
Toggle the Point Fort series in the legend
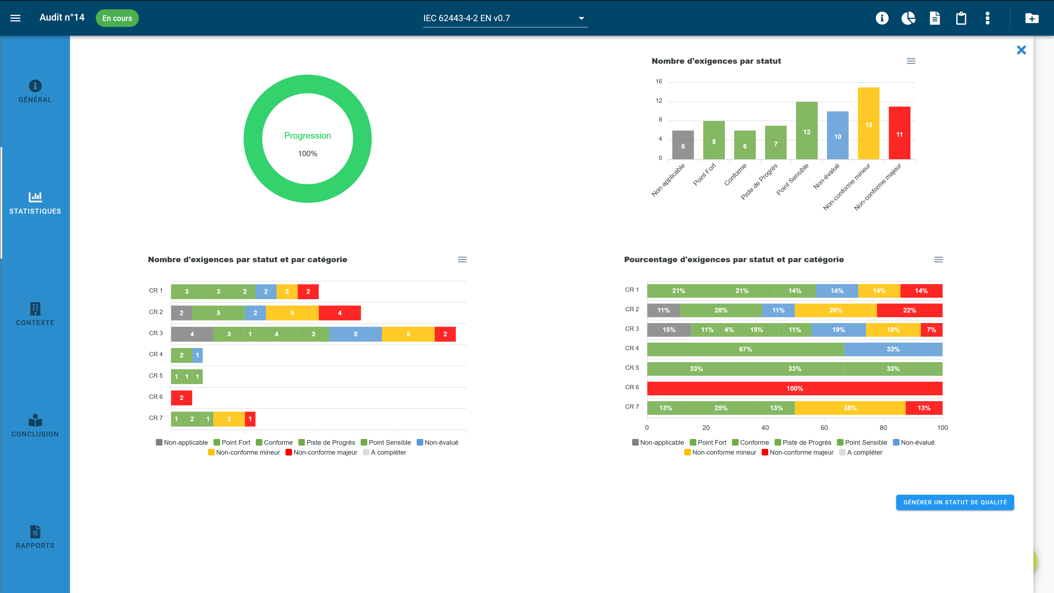click(232, 442)
